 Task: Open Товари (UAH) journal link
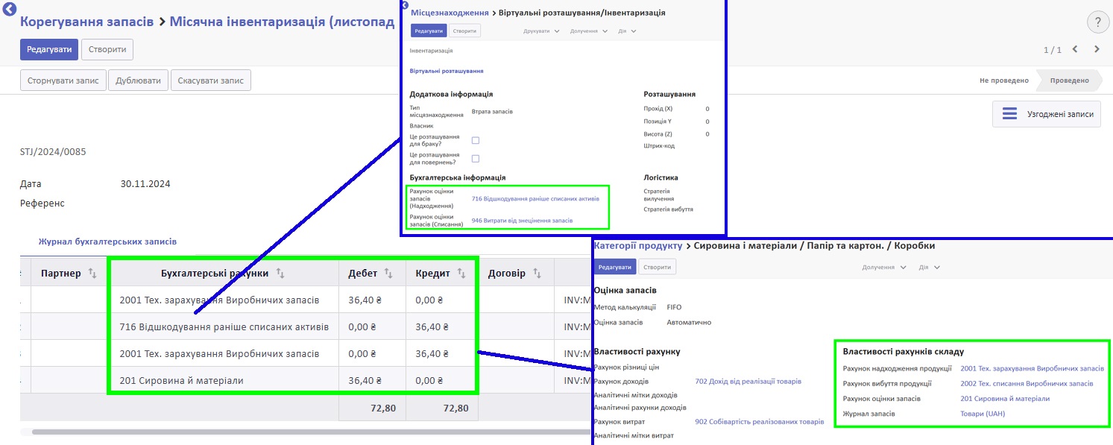click(x=984, y=414)
